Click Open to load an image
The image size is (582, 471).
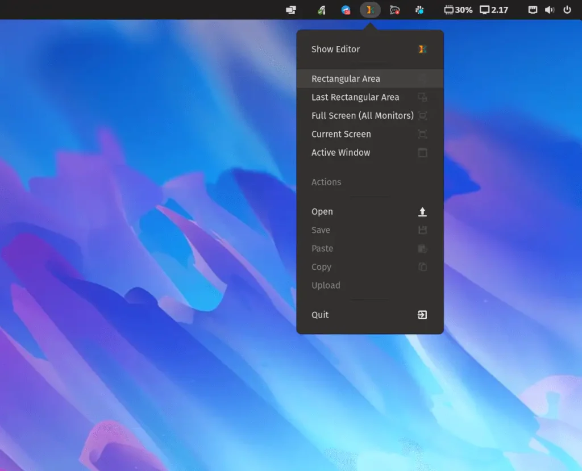[322, 211]
